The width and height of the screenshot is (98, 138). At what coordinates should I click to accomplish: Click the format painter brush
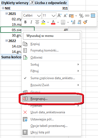[85, 22]
